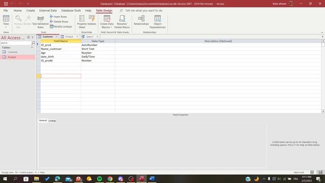Click the grid scrollbar up arrow
Screen dimensions: 325x183
pos(323,41)
